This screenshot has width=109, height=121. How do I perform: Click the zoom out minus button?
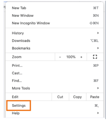click(x=60, y=57)
